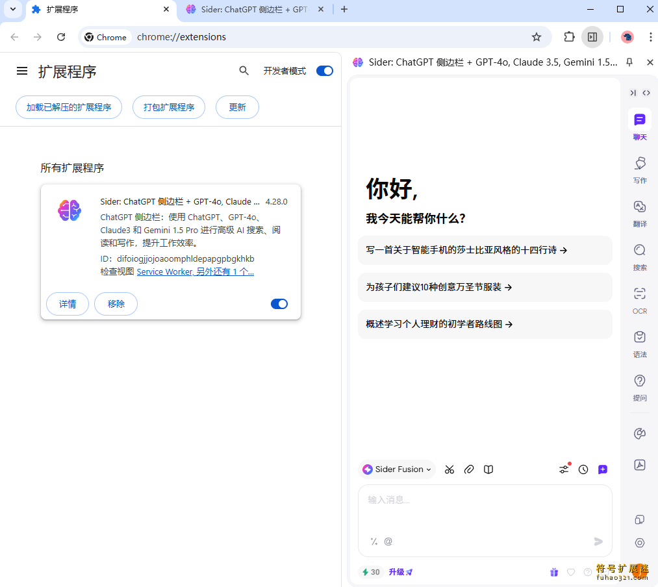Open the 语法 grammar check tool
The width and height of the screenshot is (658, 587).
pos(640,343)
